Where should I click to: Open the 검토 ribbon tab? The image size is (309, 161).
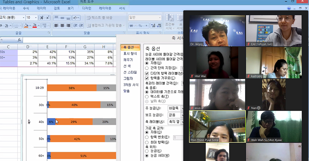57,8
